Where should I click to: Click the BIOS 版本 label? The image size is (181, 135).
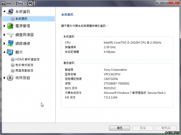71,88
